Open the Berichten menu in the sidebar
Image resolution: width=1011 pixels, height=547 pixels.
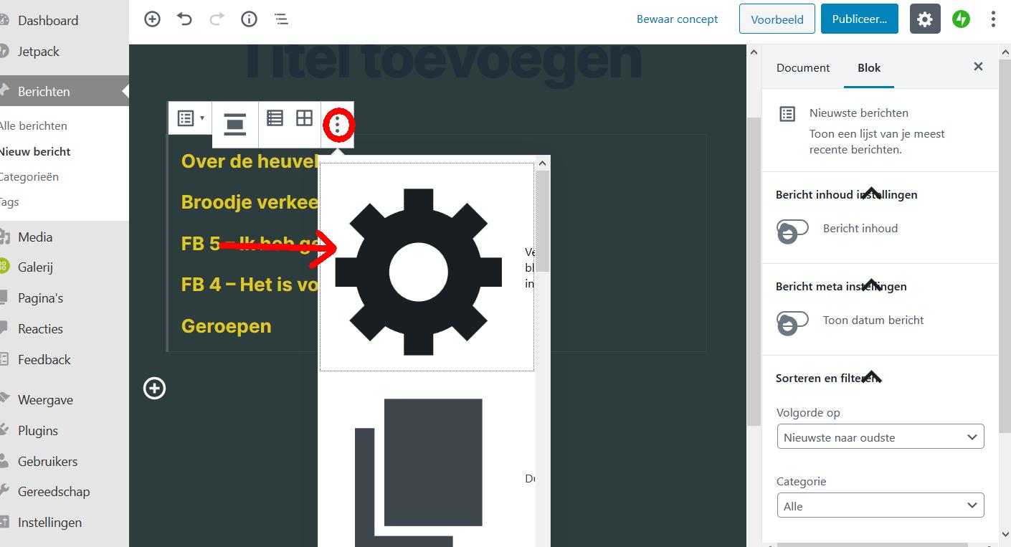pos(43,91)
